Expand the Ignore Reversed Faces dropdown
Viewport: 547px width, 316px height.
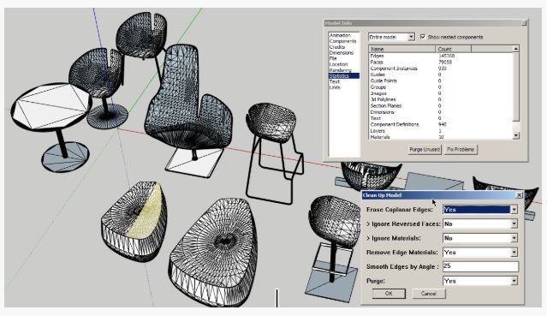click(x=514, y=224)
